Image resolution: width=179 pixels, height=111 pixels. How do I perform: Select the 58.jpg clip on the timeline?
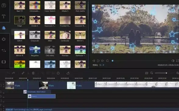click(x=53, y=85)
